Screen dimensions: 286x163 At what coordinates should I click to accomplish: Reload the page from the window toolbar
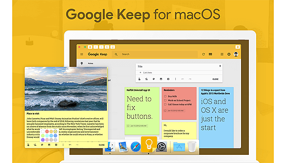(x=107, y=47)
